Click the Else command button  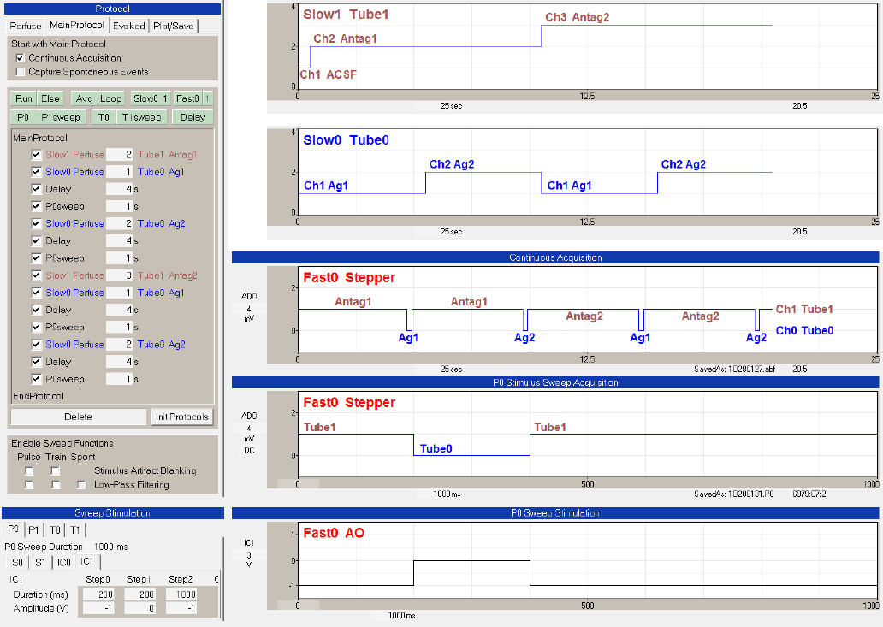coord(50,98)
